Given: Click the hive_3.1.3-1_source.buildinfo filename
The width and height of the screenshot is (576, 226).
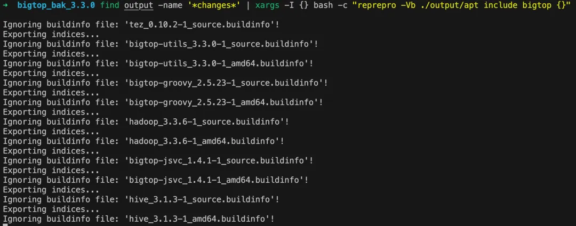Looking at the screenshot, I should (x=202, y=199).
